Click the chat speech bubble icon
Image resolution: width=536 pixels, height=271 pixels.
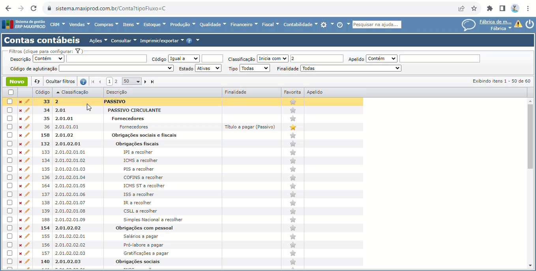point(469,25)
